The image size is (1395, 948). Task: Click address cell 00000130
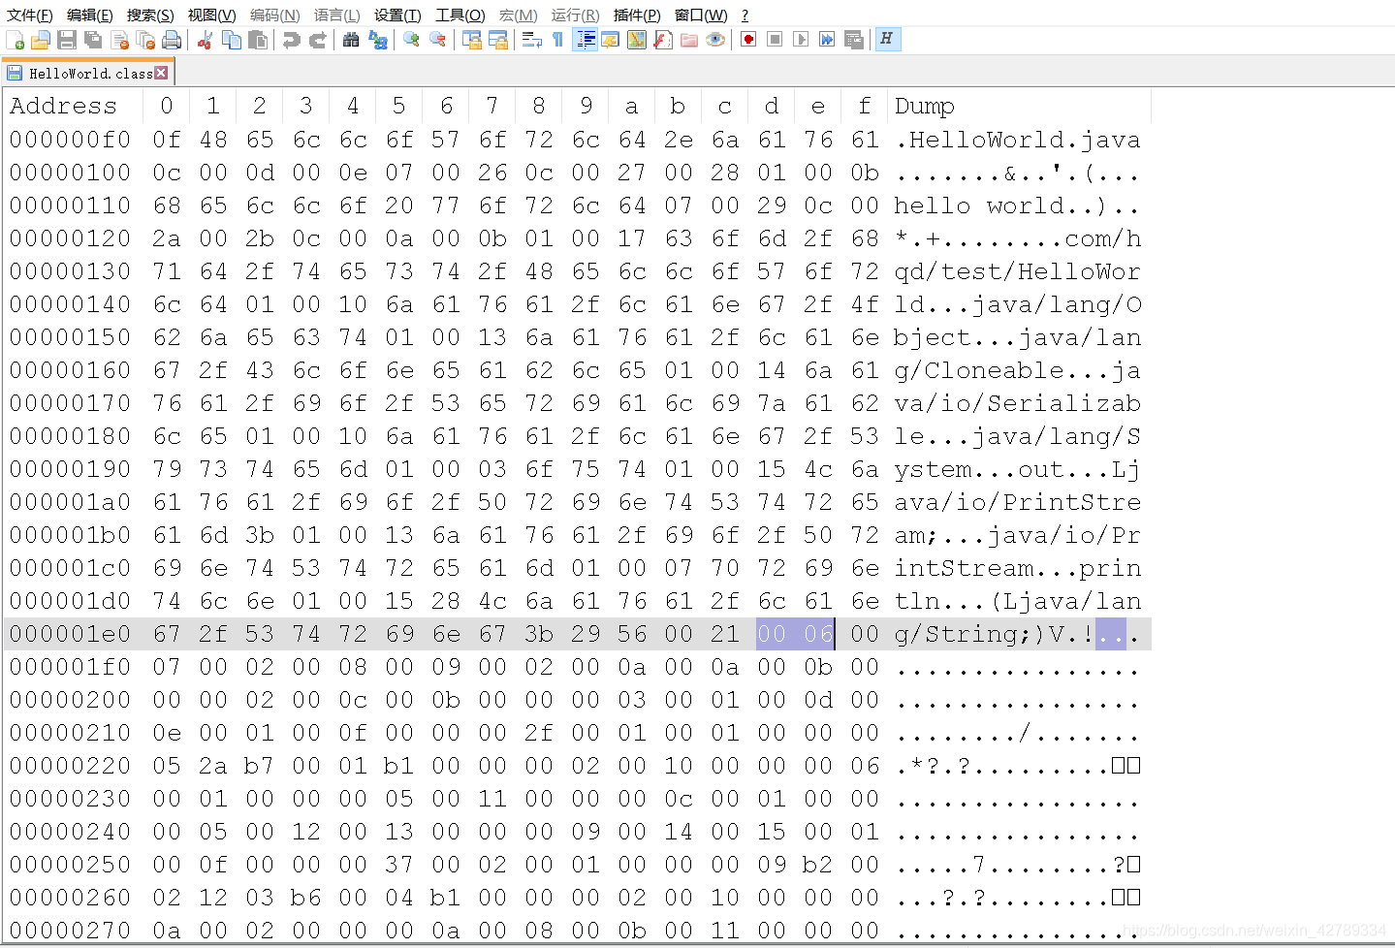[71, 271]
